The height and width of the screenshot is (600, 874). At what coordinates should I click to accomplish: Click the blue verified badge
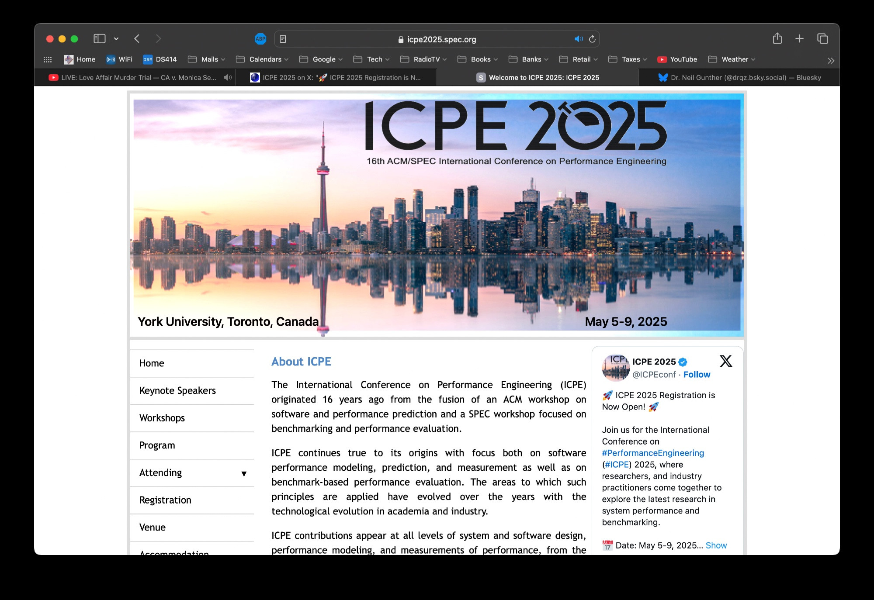click(x=683, y=362)
